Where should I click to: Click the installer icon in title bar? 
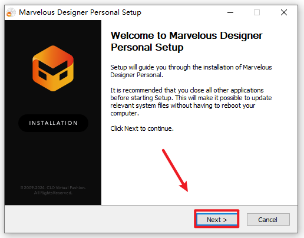point(11,12)
